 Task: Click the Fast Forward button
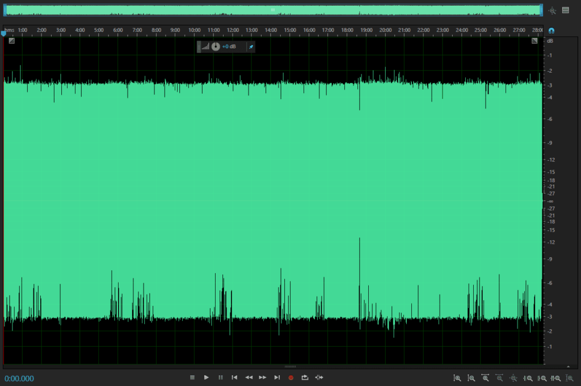[x=263, y=377]
